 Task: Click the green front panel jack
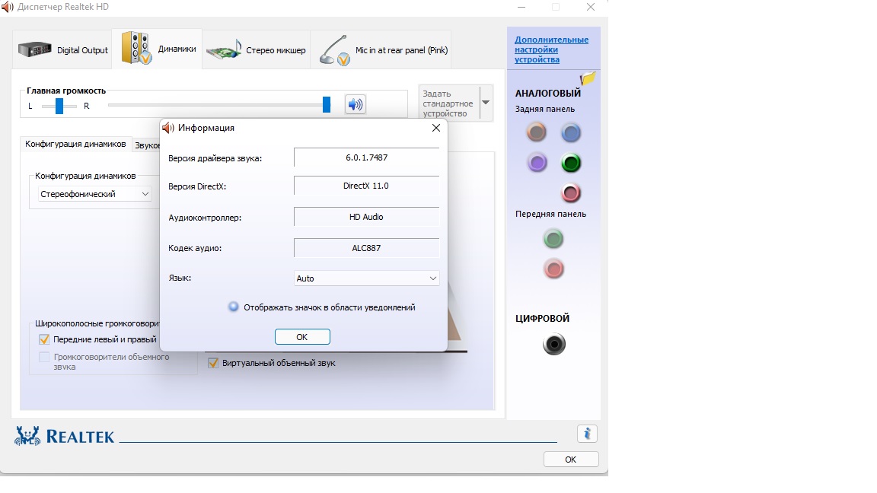point(553,239)
